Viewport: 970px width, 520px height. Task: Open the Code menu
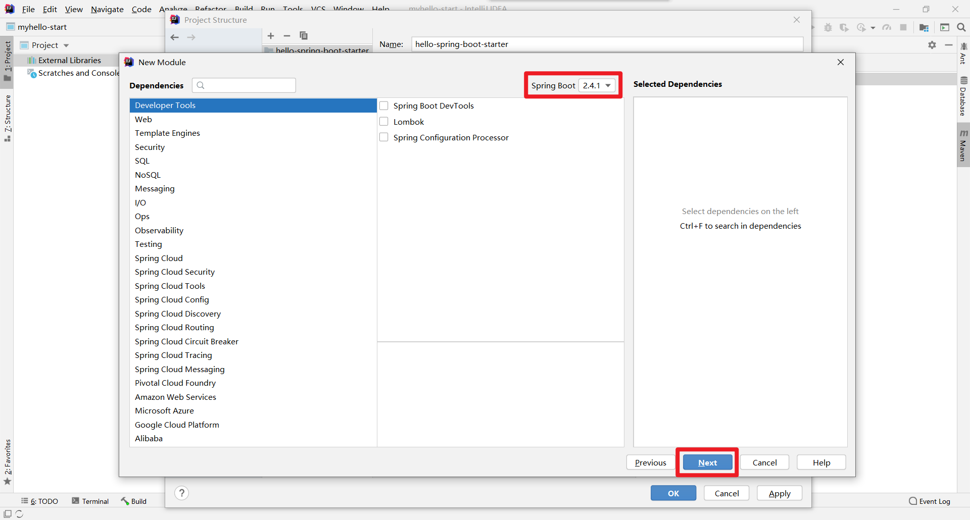tap(141, 9)
